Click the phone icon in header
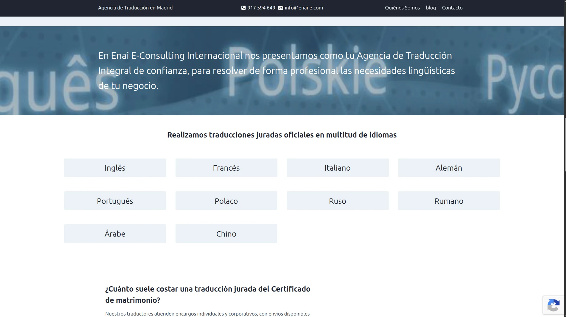The width and height of the screenshot is (566, 317). tap(243, 8)
